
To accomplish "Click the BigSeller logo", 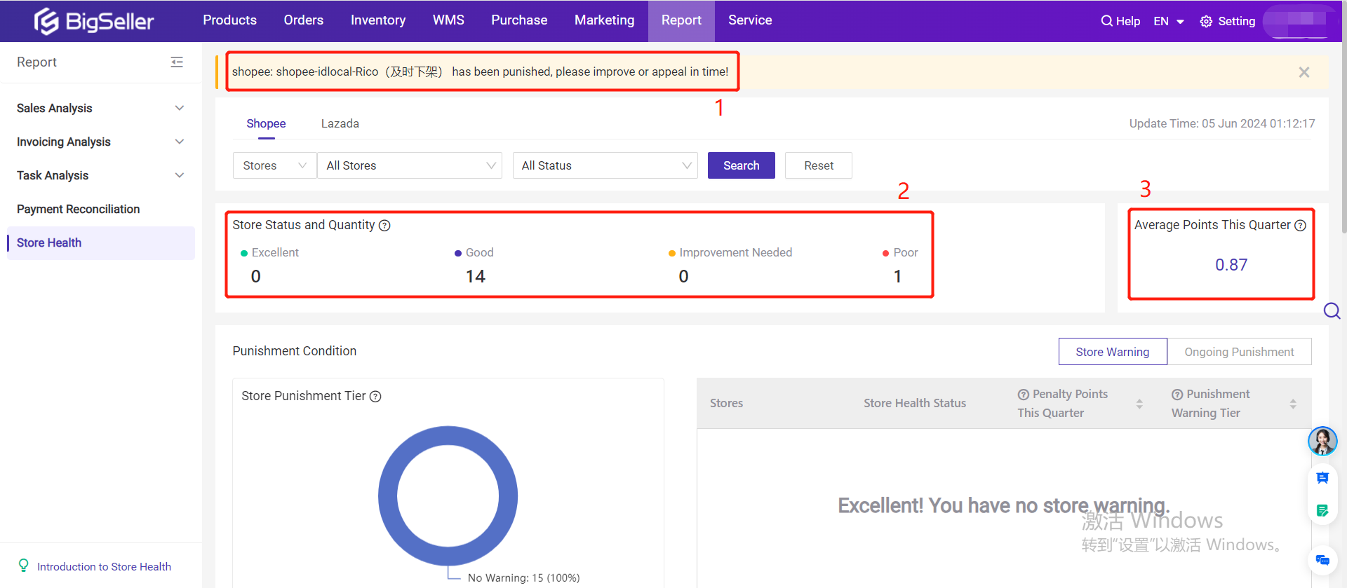I will click(94, 21).
